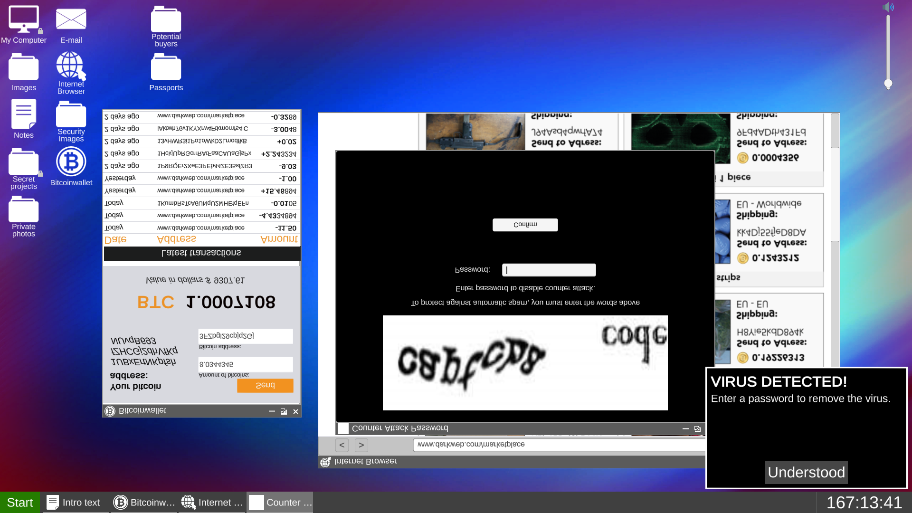Select the -11.50 Today transaction row
The image size is (912, 513).
(201, 228)
